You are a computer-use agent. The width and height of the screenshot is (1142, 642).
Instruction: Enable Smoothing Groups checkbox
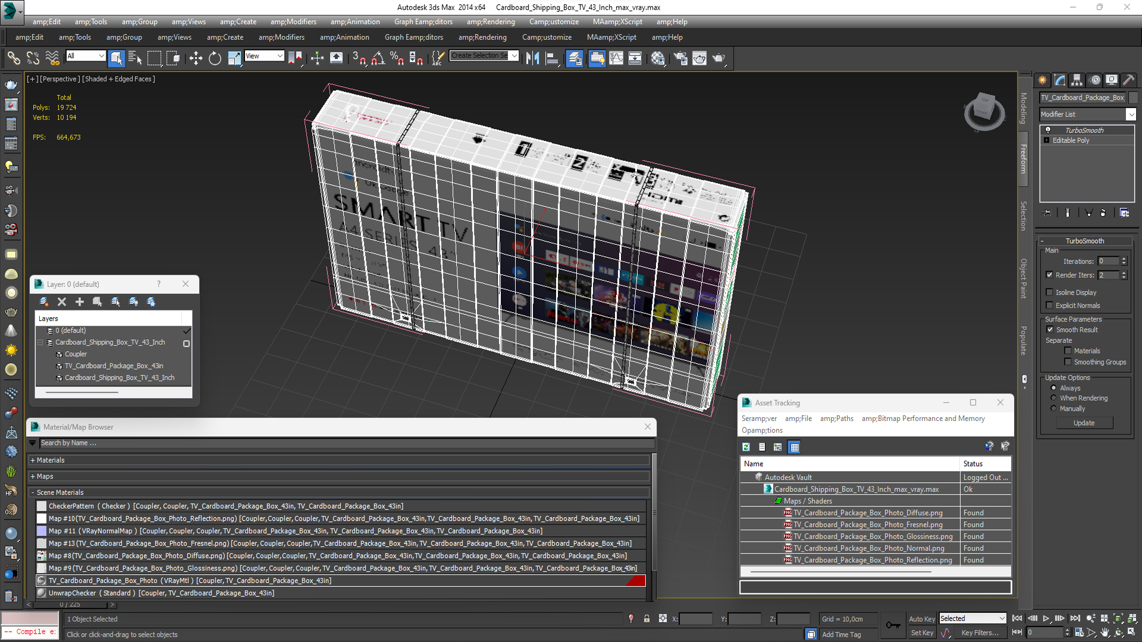click(1068, 361)
